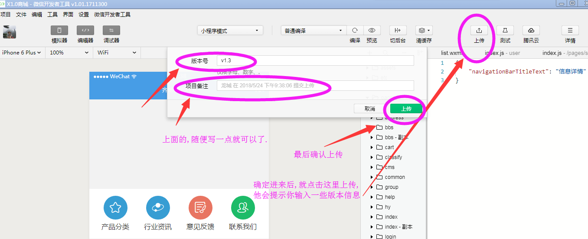This screenshot has height=239, width=588.
Task: Click the 版本号 version number input field
Action: click(315, 61)
